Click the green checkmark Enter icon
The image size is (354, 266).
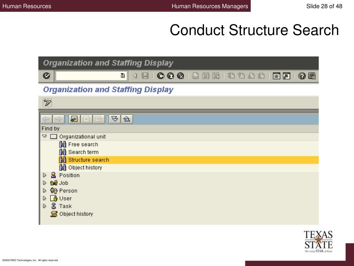[x=47, y=76]
